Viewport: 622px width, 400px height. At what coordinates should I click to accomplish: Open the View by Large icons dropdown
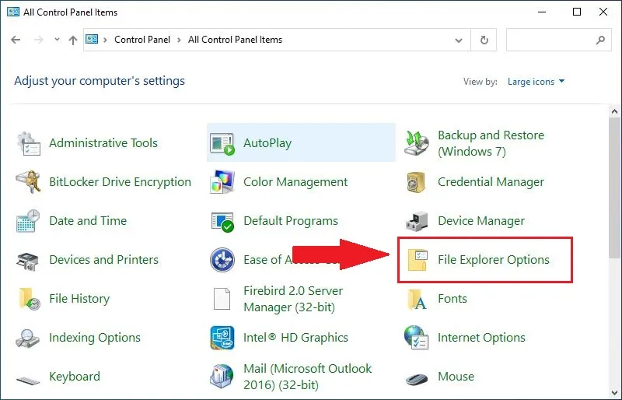point(536,82)
